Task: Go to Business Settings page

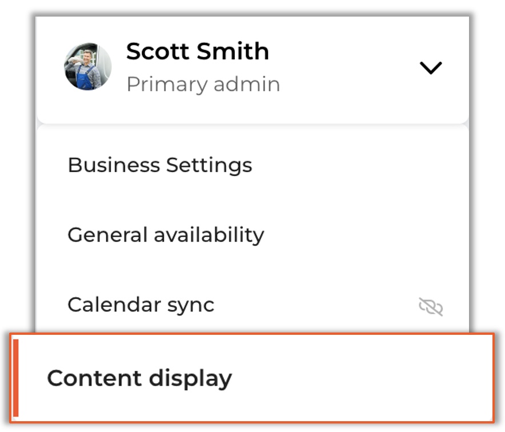Action: [253, 165]
